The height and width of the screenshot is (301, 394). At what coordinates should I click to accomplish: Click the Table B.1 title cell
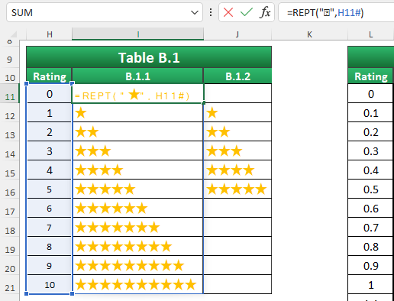[x=149, y=57]
